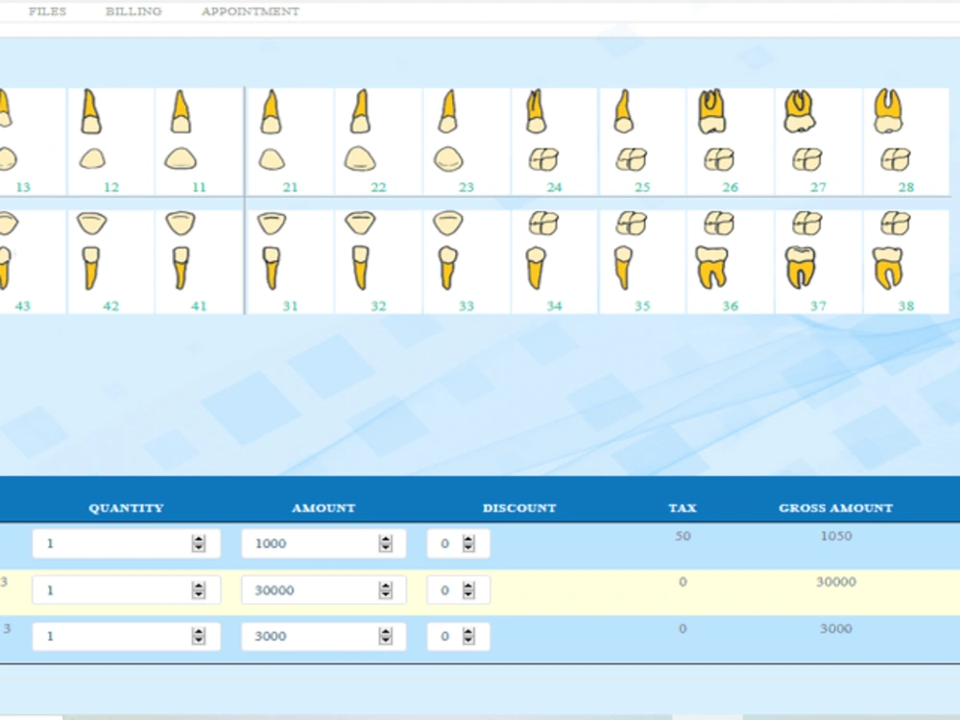960x720 pixels.
Task: Choose tooth 22 root view icon
Action: coord(359,112)
